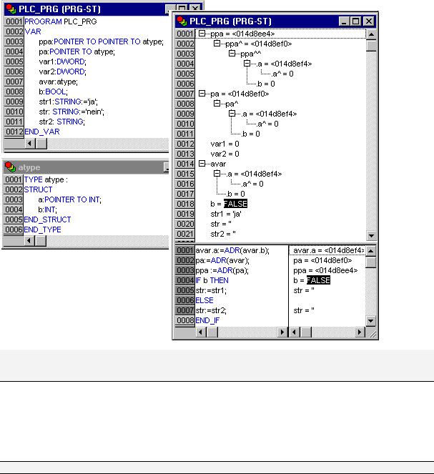Click the .a^ = 0 row under ppa^^
This screenshot has width=434, height=474.
click(282, 74)
